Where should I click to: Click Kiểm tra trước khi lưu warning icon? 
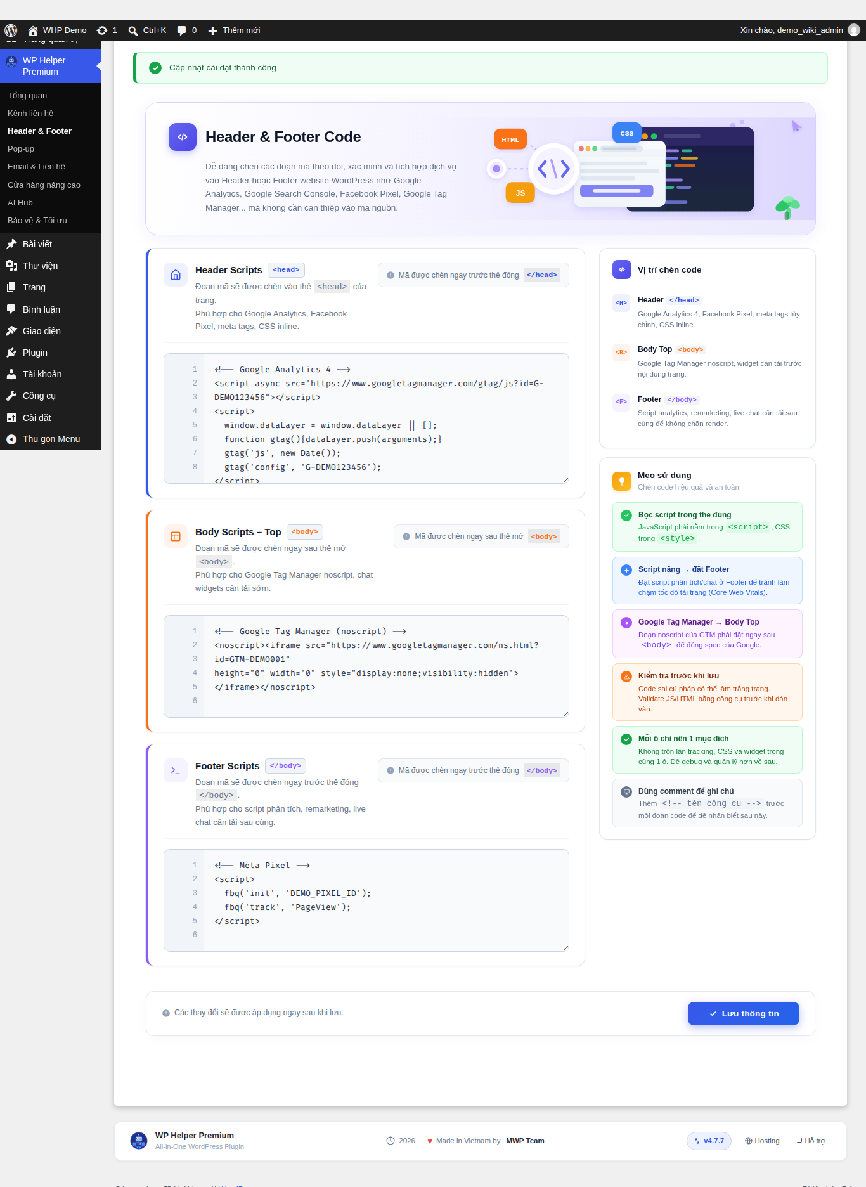pyautogui.click(x=626, y=677)
